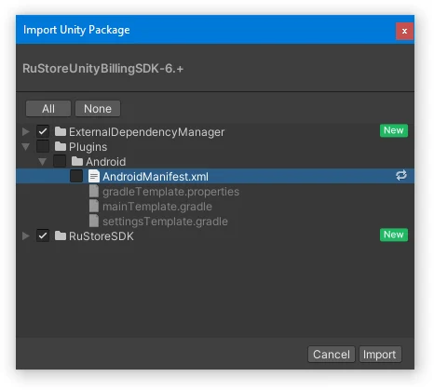
Task: Select the RuStoreSDK row label
Action: pos(102,236)
